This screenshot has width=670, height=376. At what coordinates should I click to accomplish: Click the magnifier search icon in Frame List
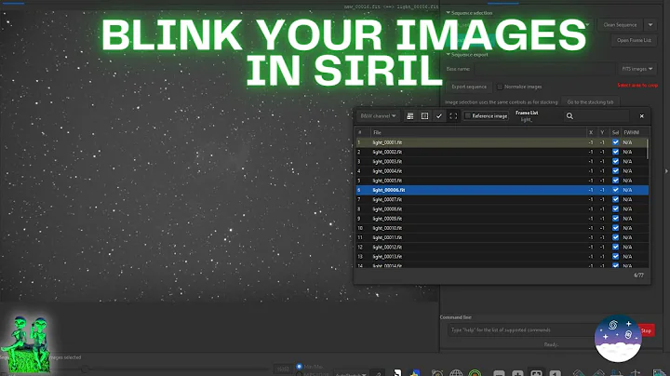click(x=569, y=116)
